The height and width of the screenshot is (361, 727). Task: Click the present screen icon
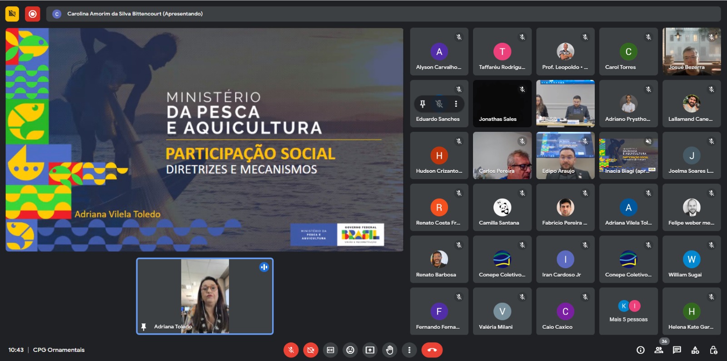[370, 350]
